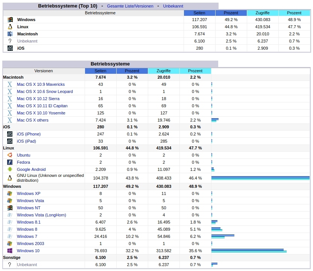Viewport: 313px width, 271px height.
Task: Open the Windows NT link
Action: pos(29,208)
